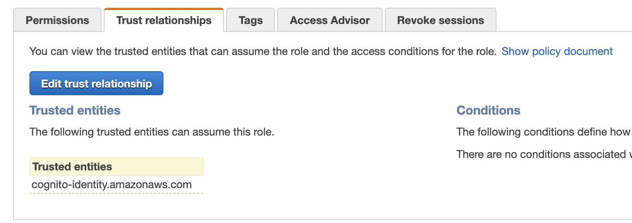Screen dimensions: 632x223
Task: Click the Edit trust relationship button
Action: (96, 83)
